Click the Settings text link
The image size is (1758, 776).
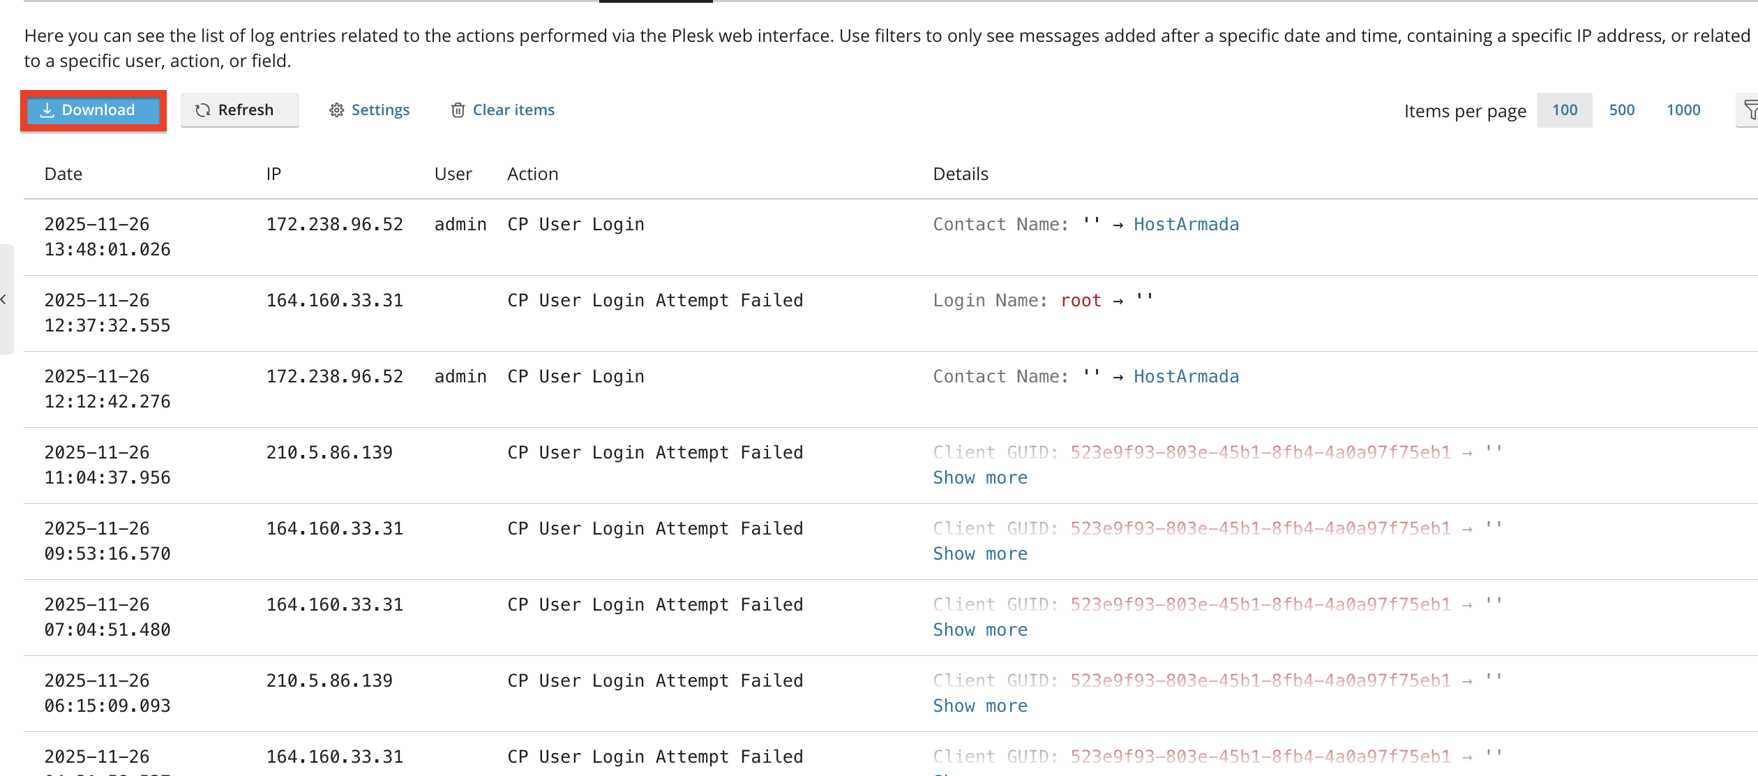click(381, 110)
